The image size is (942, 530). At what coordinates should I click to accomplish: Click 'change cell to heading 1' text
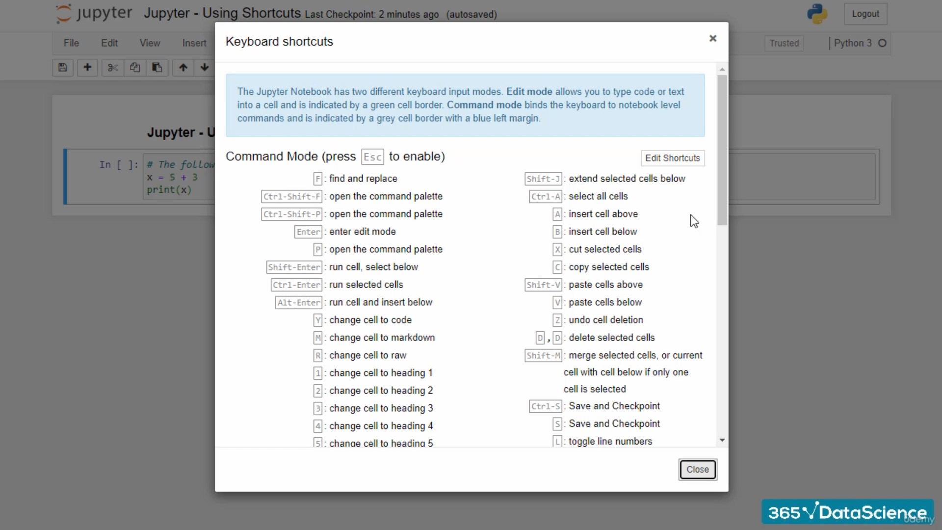pyautogui.click(x=381, y=373)
